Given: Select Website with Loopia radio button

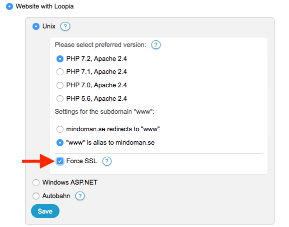Looking at the screenshot, I should [x=9, y=6].
